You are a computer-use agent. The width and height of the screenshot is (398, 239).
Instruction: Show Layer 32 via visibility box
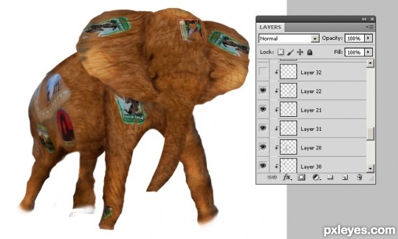(x=263, y=72)
